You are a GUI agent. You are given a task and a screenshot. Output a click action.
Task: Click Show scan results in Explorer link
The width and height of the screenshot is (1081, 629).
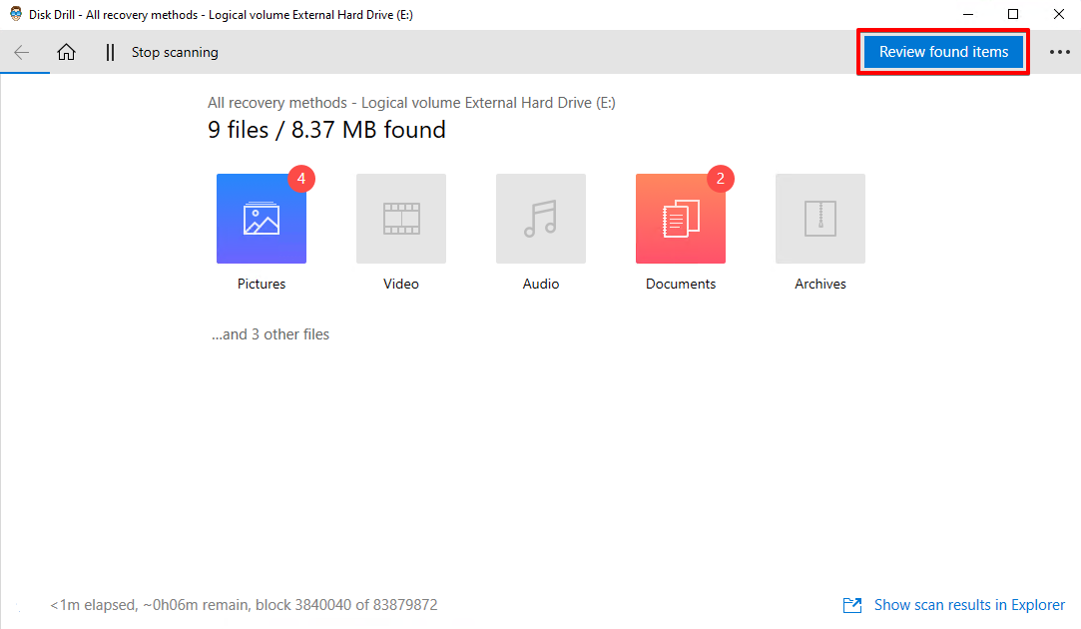[x=969, y=605]
